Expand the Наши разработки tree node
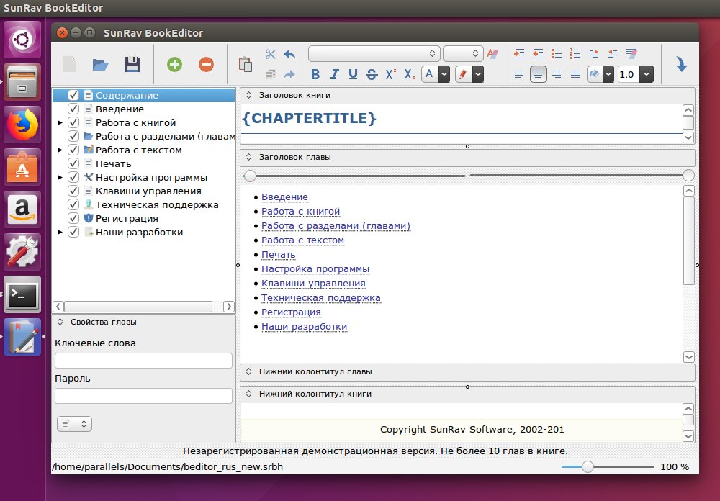Viewport: 720px width, 501px height. click(60, 232)
